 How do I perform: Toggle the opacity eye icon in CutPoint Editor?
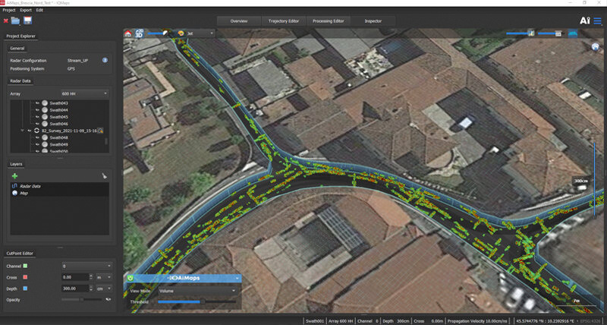pos(107,300)
